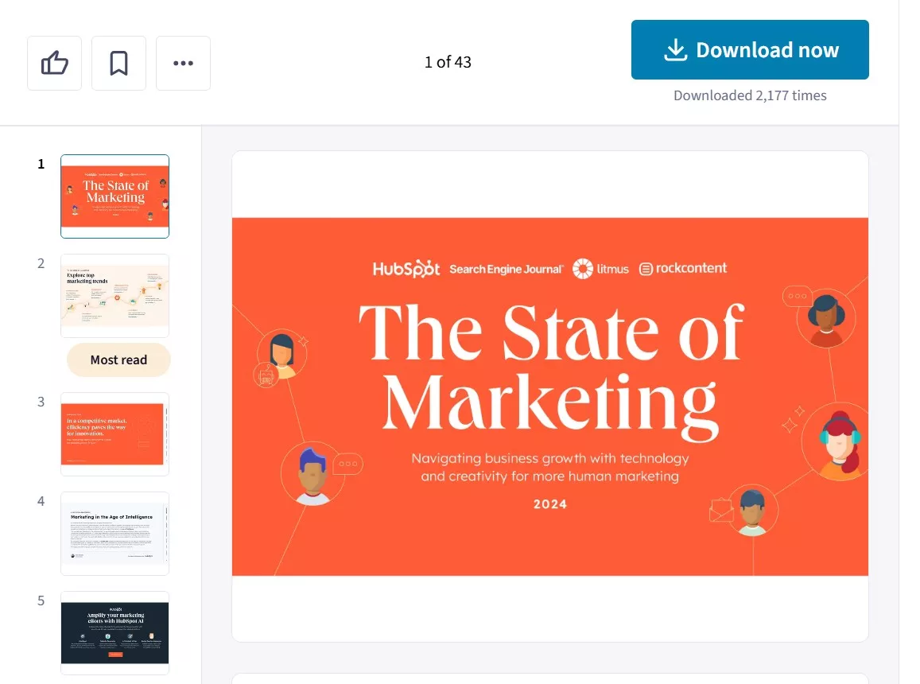Click the Most read badge
Screen dimensions: 920x684
click(x=118, y=359)
